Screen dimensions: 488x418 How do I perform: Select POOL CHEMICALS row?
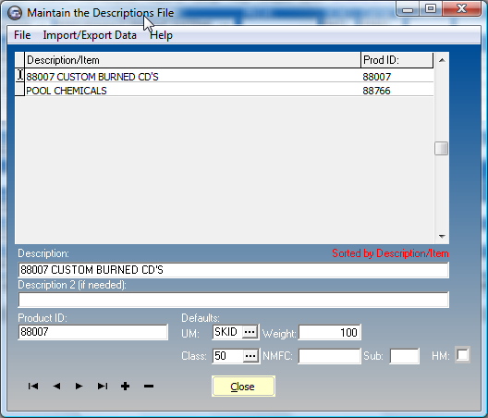click(x=224, y=91)
